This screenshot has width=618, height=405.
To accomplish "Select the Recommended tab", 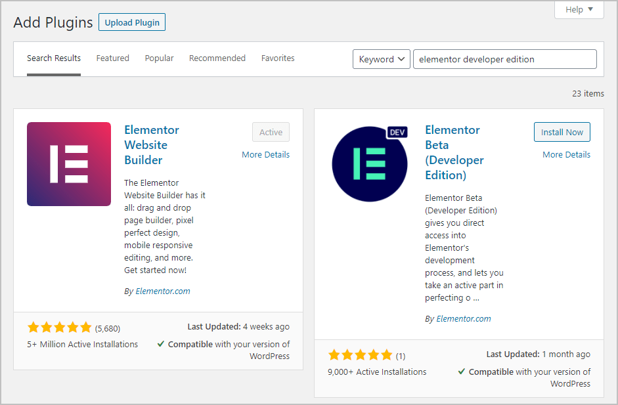I will pos(217,58).
